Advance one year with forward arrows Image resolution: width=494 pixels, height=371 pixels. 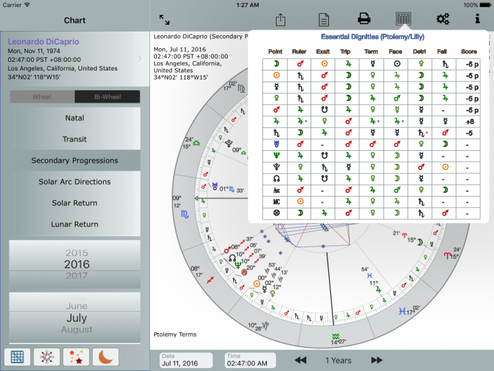click(x=377, y=360)
